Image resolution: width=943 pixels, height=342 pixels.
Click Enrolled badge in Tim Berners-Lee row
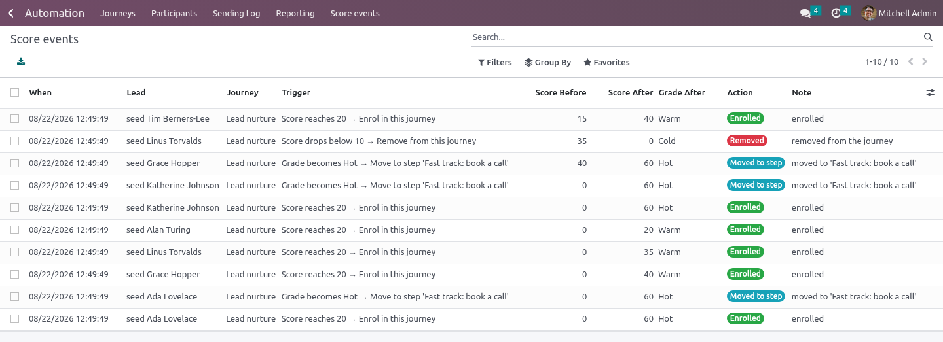745,118
